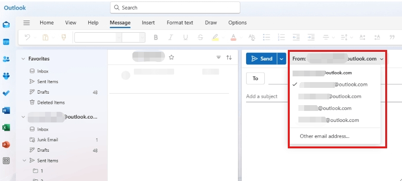Viewport: 402px width, 181px height.
Task: Open the People contacts icon
Action: [6, 59]
